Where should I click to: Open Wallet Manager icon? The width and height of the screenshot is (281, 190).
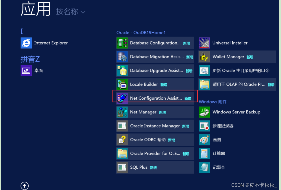pos(204,57)
